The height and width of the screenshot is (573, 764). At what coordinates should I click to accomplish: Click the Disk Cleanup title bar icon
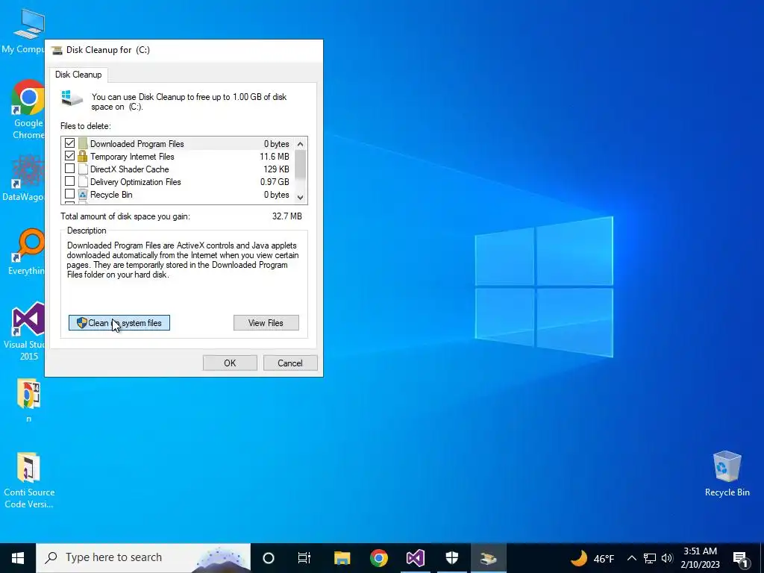[57, 50]
